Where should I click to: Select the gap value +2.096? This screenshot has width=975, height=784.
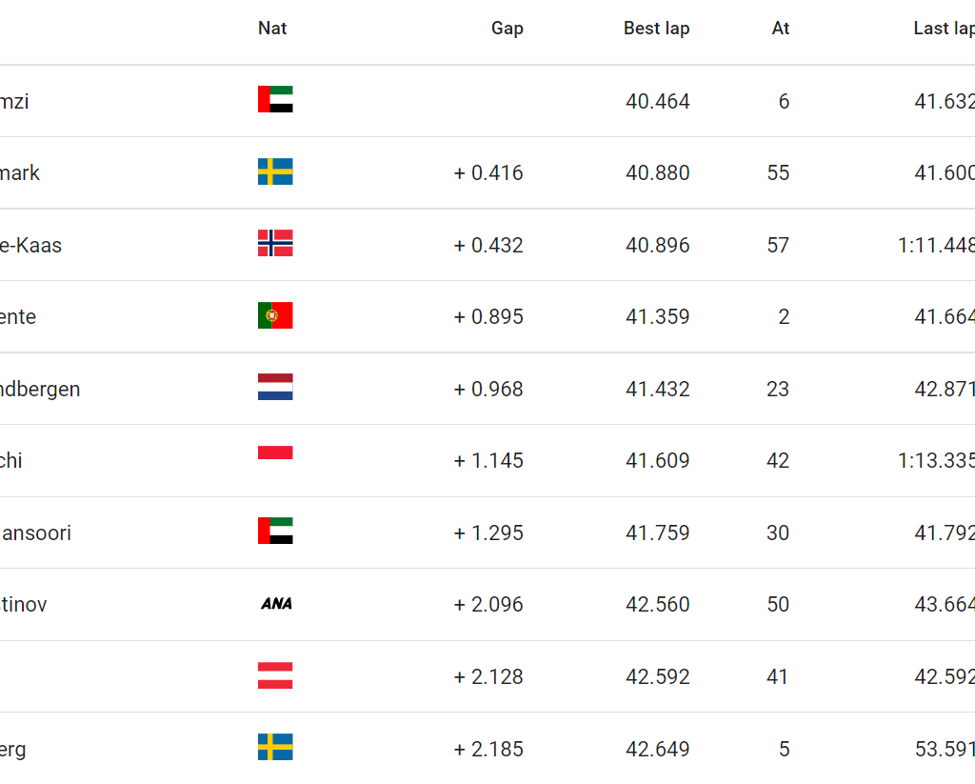pos(488,604)
